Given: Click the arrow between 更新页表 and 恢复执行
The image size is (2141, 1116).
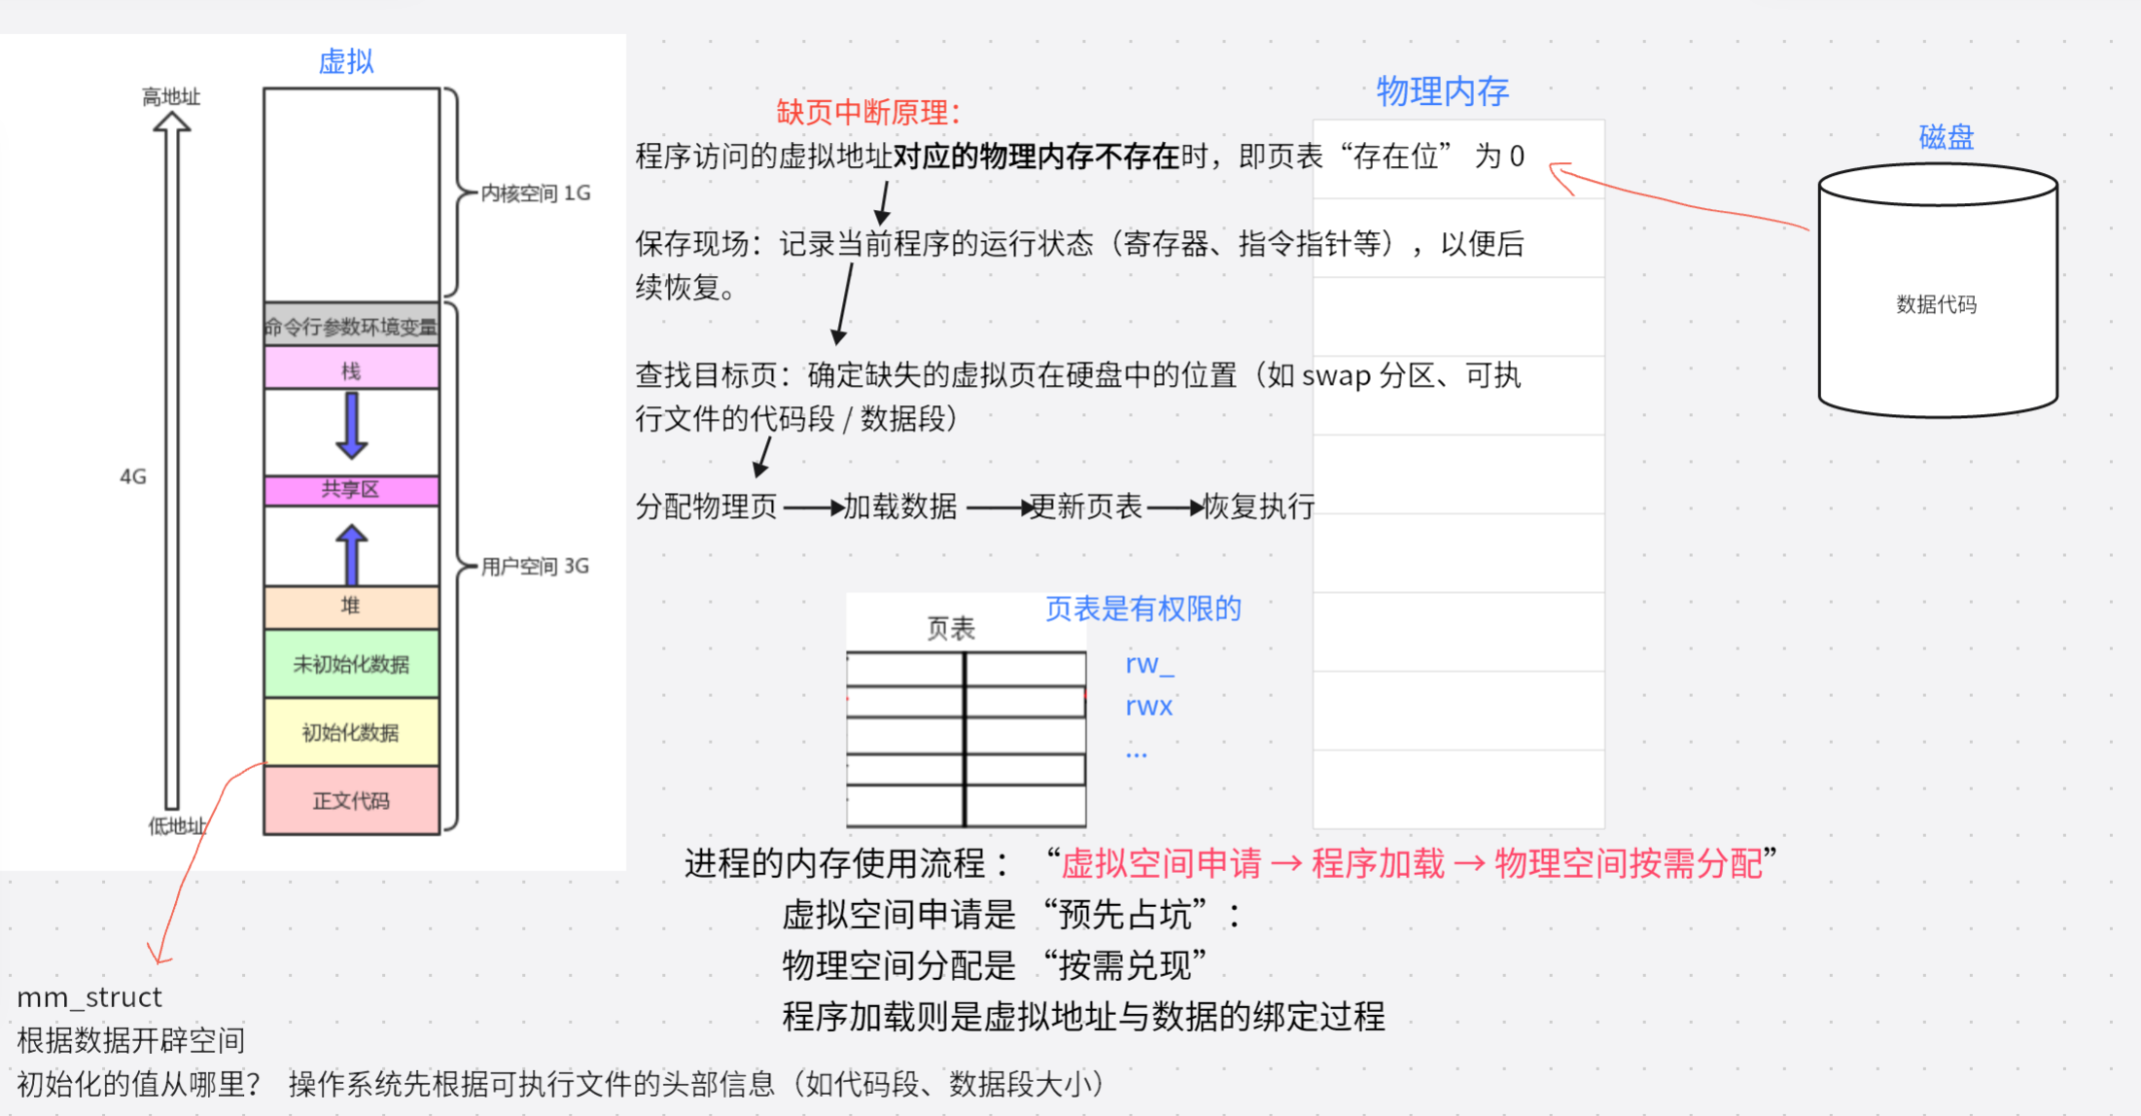Looking at the screenshot, I should point(1174,507).
